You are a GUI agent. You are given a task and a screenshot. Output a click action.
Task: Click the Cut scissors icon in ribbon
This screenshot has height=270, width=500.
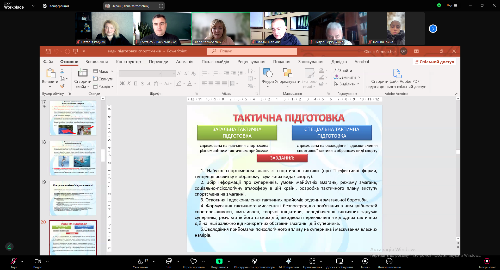tap(62, 71)
